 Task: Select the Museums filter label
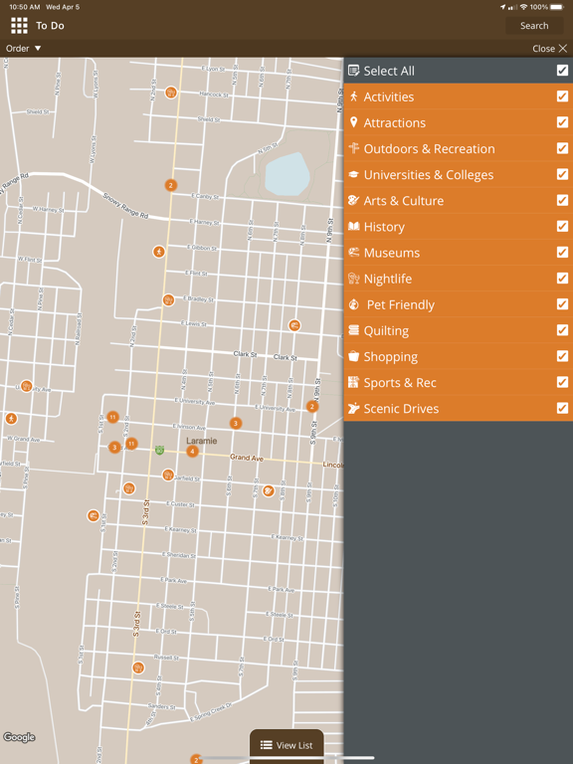[x=392, y=253]
